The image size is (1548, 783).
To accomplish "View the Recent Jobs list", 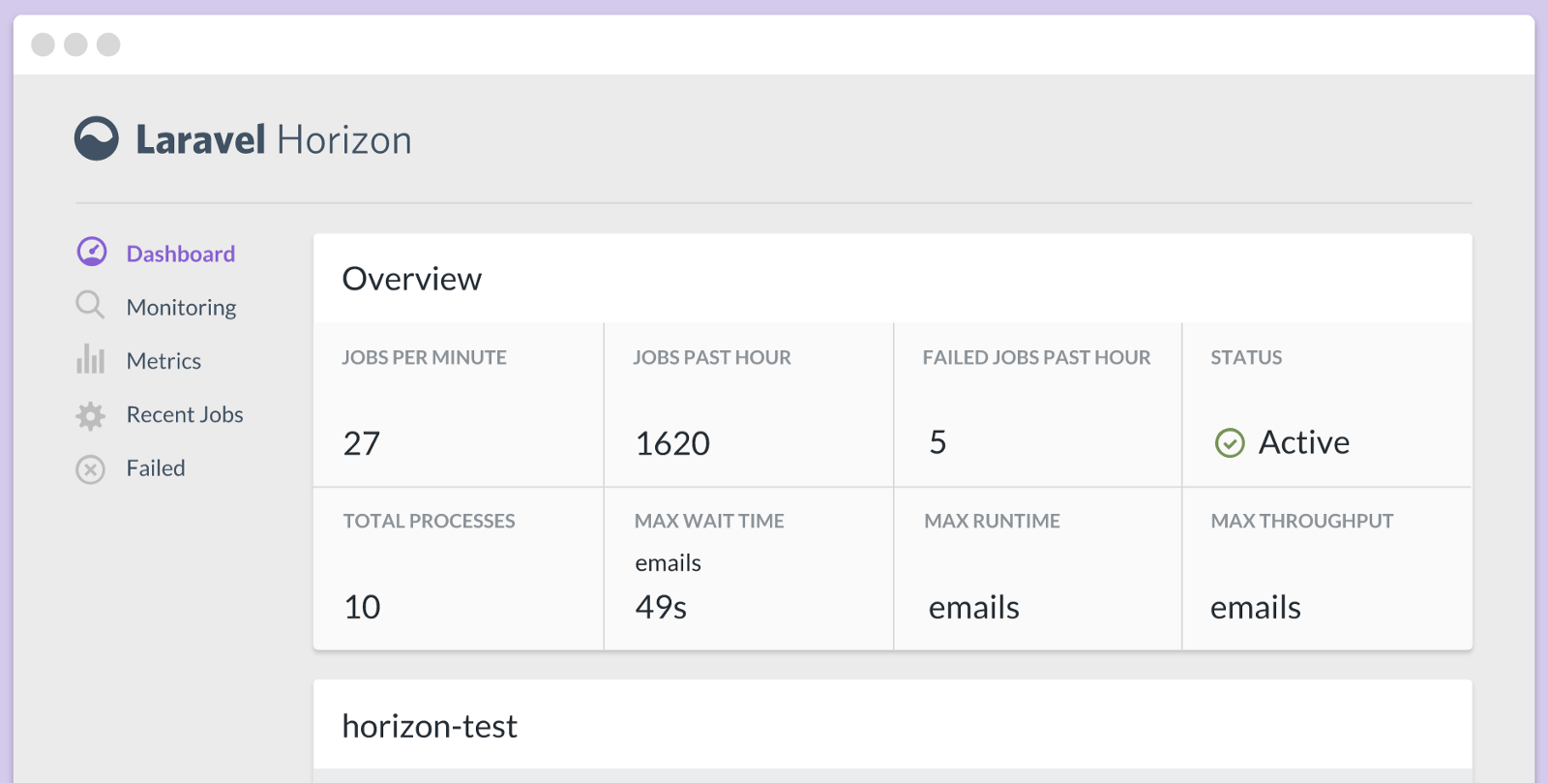I will click(185, 414).
